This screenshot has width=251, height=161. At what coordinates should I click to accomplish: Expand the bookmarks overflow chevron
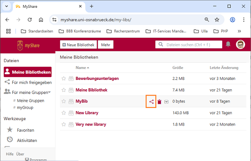coord(240,31)
